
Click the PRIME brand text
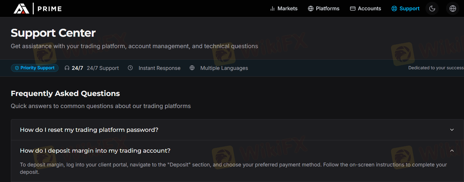click(x=50, y=9)
